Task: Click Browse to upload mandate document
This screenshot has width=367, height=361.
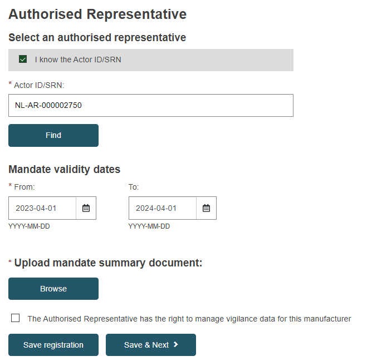Action: tap(53, 289)
